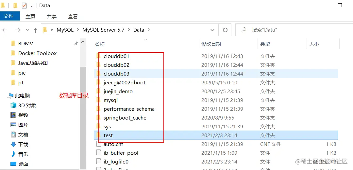
Task: Click the MySQL breadcrumb segment
Action: click(x=65, y=30)
